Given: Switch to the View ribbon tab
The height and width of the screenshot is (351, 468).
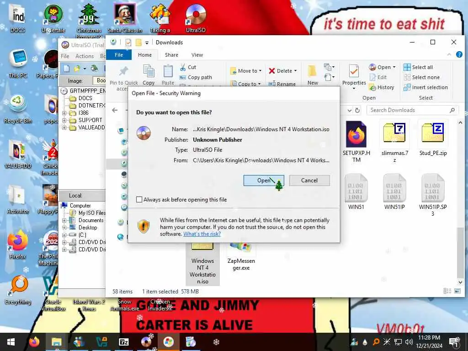Looking at the screenshot, I should point(197,55).
